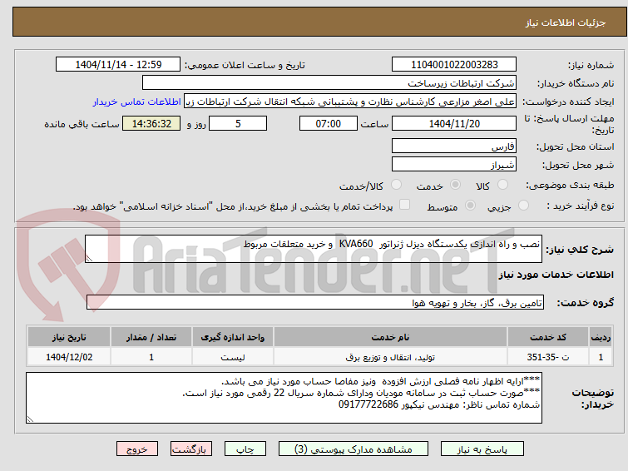628x471 pixels.
Task: Click the countdown timer 14:36:32
Action: 151,123
